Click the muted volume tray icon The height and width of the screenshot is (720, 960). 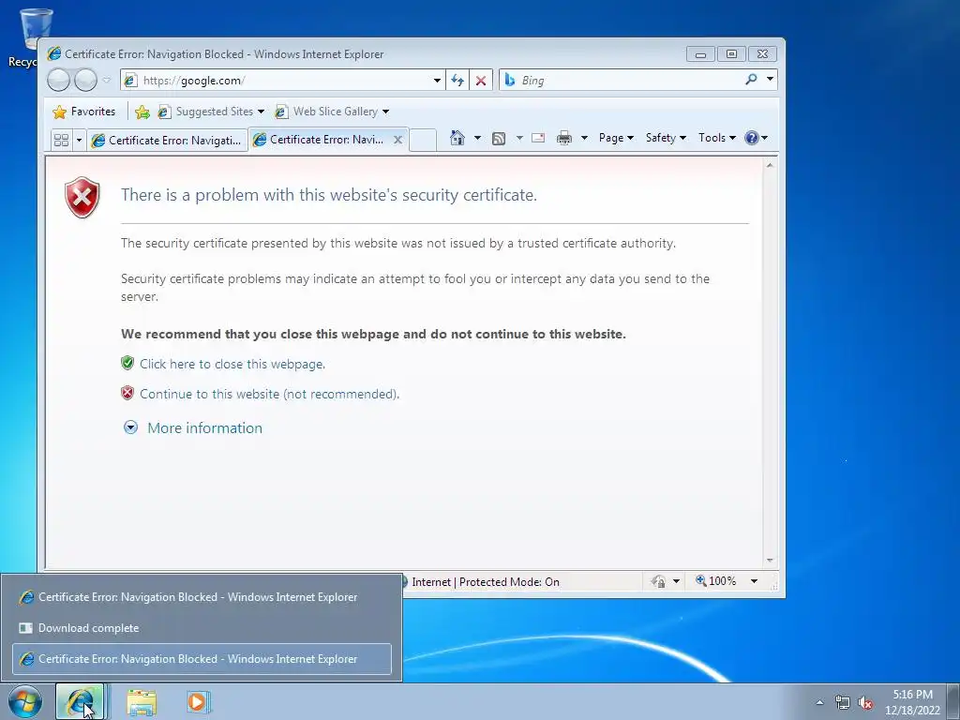click(x=865, y=703)
